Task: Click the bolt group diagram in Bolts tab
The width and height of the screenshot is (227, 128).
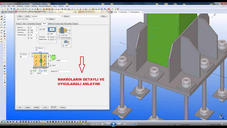Action: pyautogui.click(x=40, y=61)
